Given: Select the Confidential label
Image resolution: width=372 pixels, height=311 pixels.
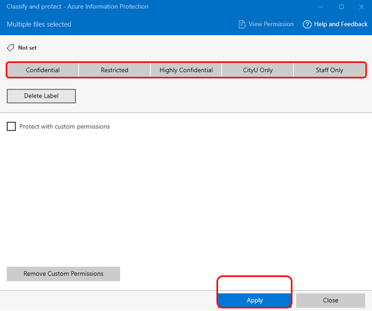Looking at the screenshot, I should click(43, 70).
